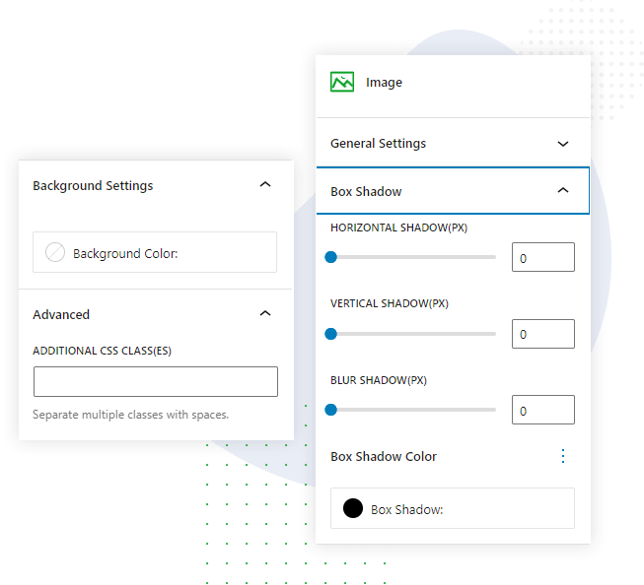Click the green Image block icon
644x585 pixels.
tap(342, 82)
